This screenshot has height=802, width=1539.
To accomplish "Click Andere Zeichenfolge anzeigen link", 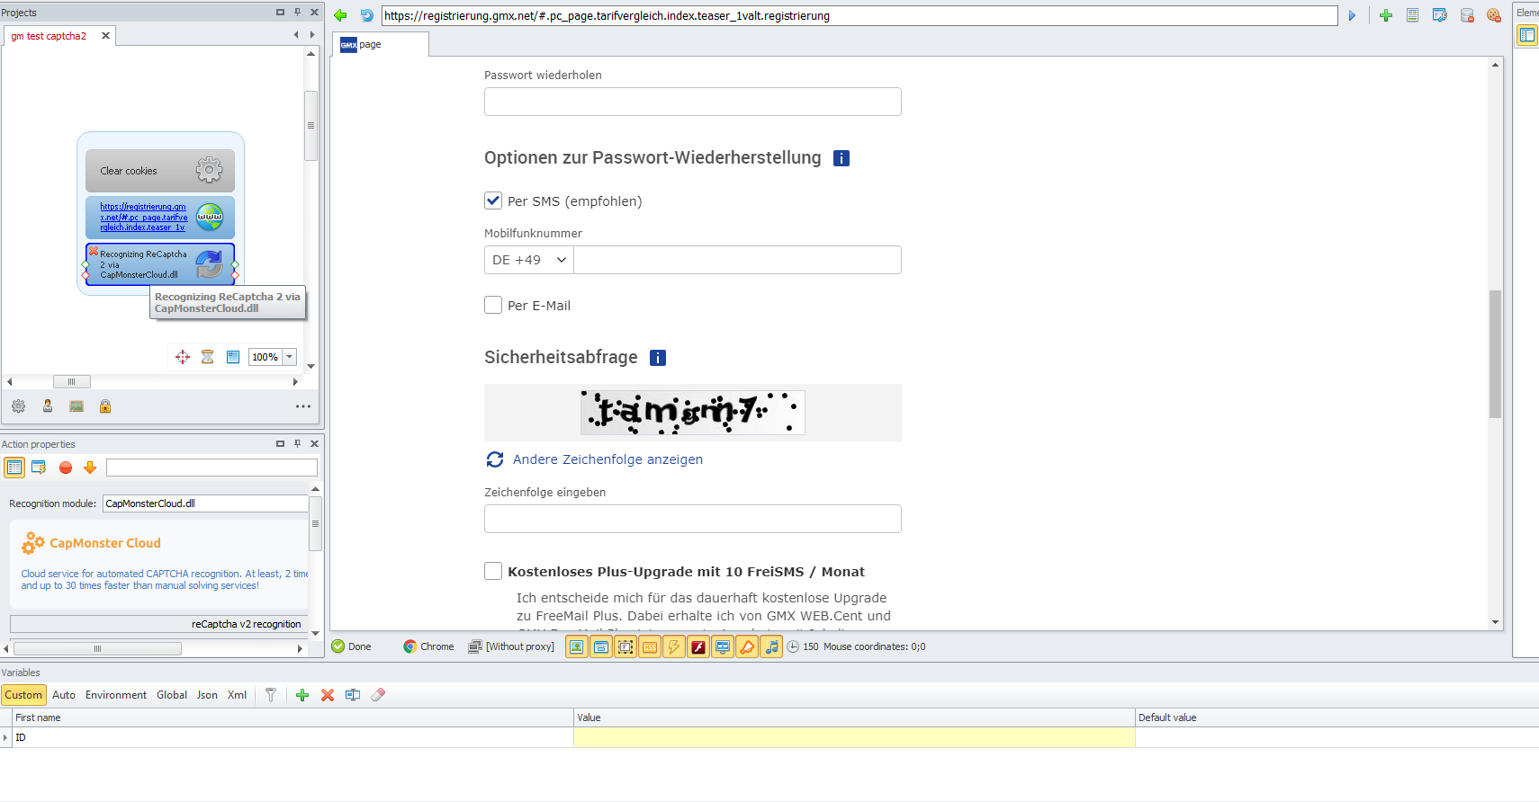I will coord(607,459).
